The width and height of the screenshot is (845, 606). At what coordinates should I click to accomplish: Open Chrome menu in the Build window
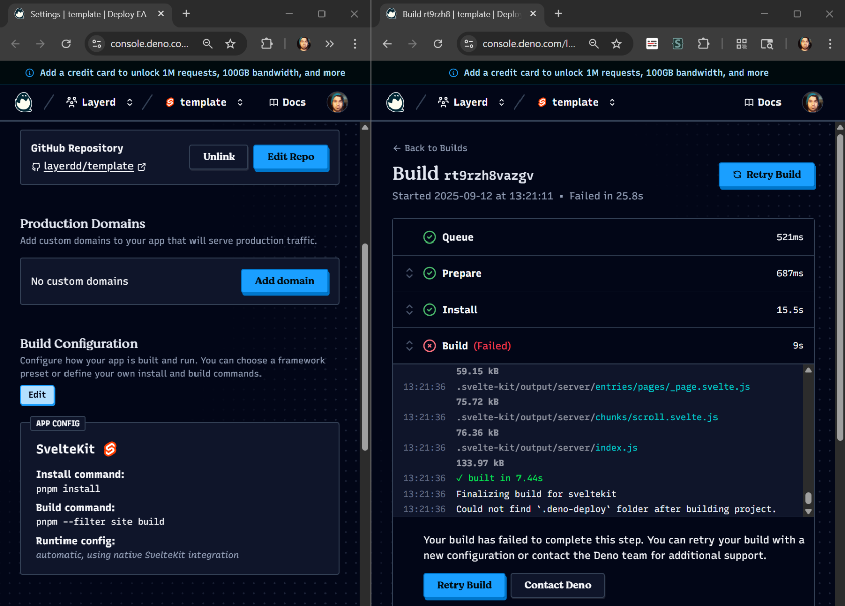pos(830,44)
